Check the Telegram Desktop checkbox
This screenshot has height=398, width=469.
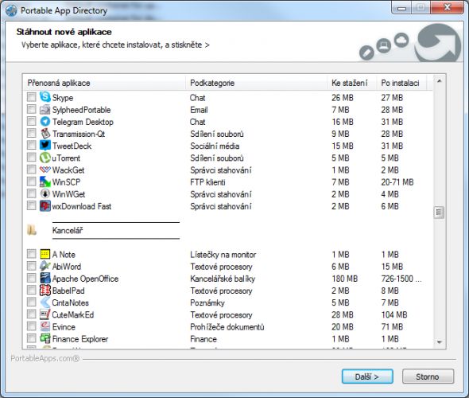[32, 121]
